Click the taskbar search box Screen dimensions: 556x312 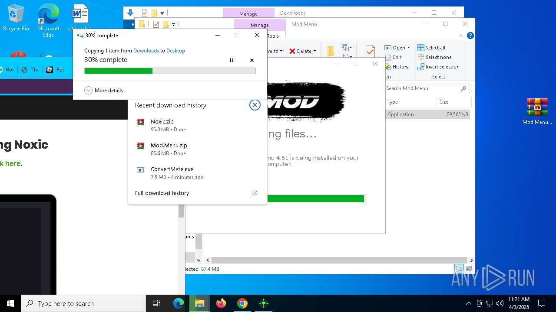click(x=83, y=303)
